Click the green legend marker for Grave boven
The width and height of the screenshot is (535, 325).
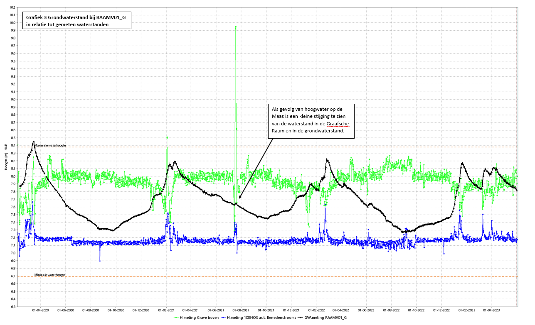coord(177,318)
